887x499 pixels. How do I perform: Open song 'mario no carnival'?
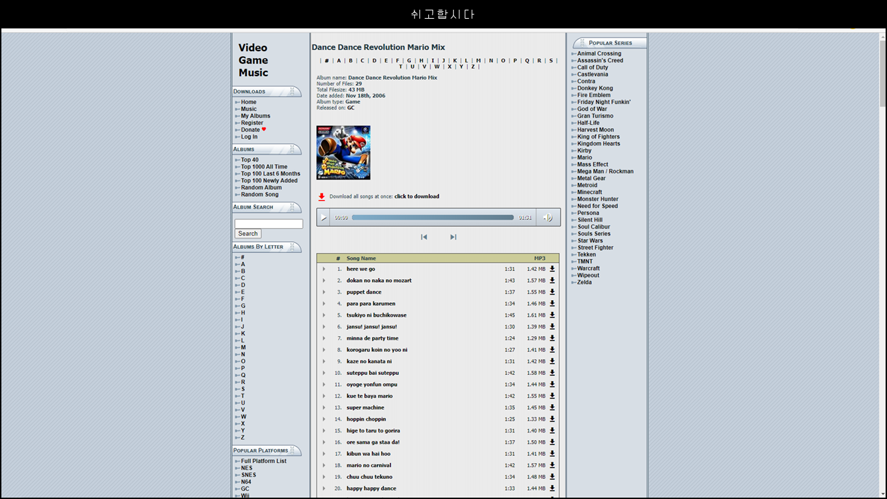369,466
